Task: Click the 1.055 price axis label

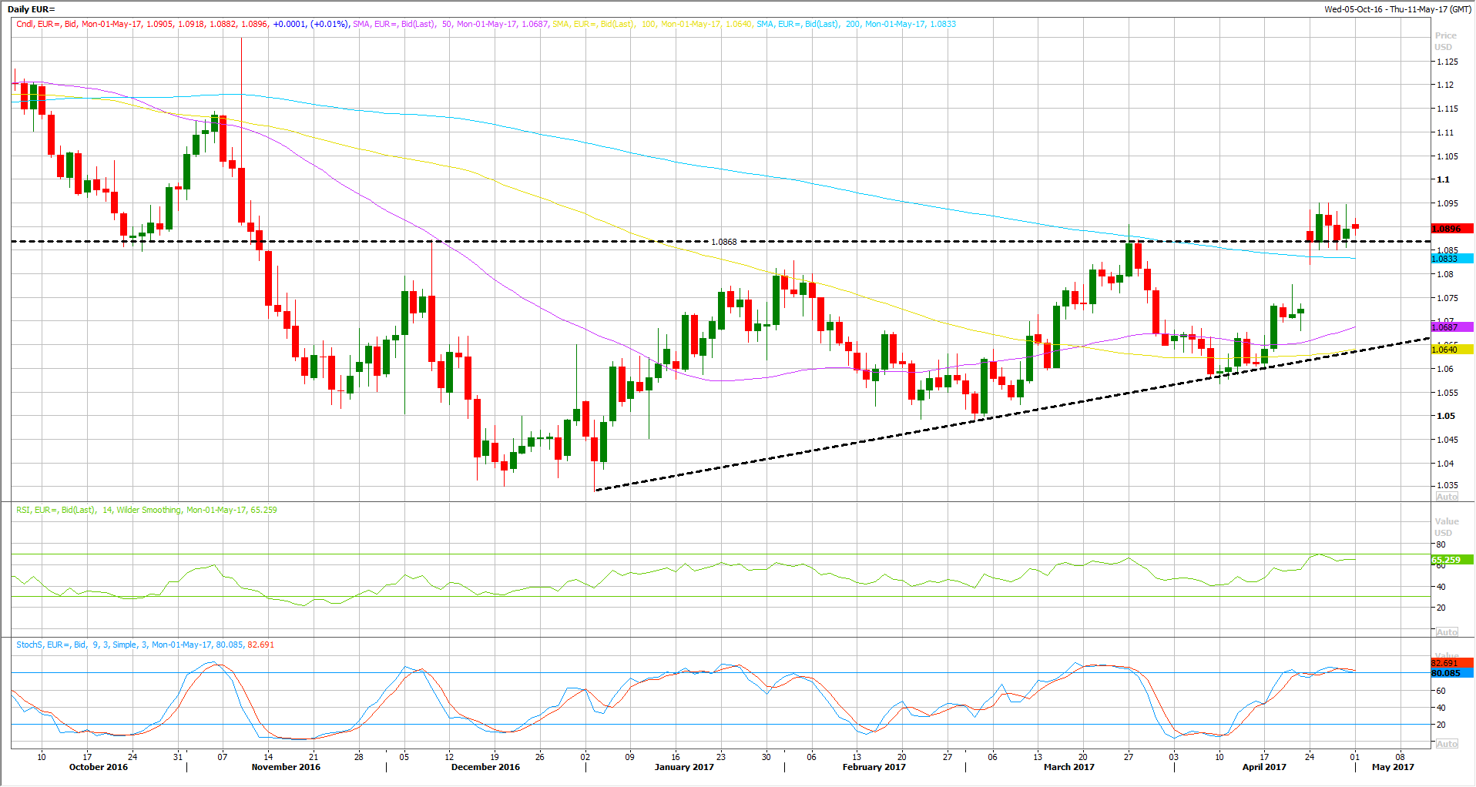Action: (1447, 393)
